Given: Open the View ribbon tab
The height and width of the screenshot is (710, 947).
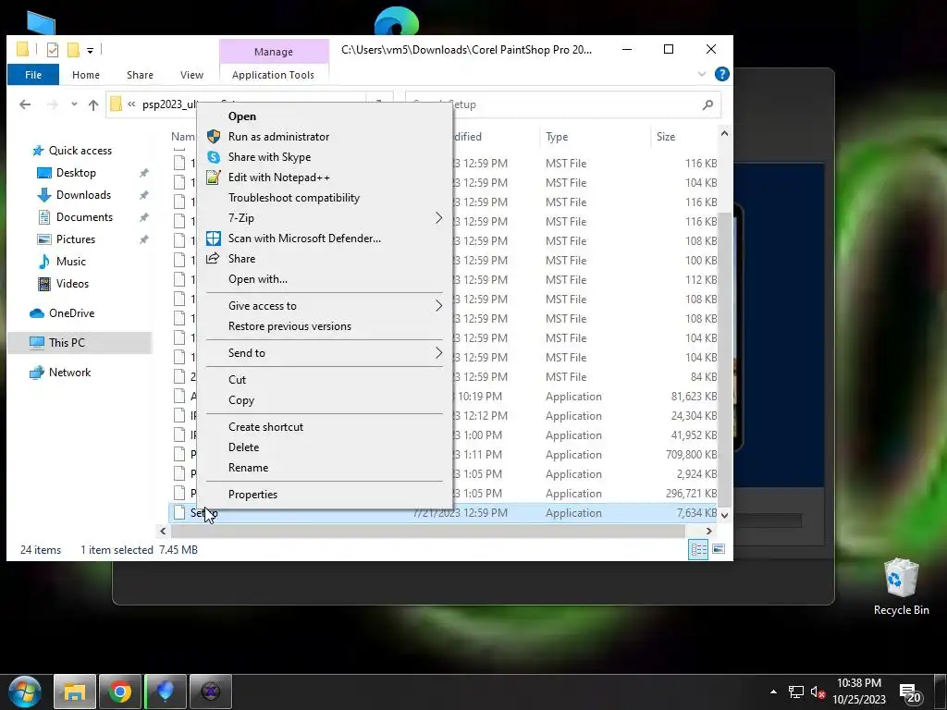Looking at the screenshot, I should [x=191, y=75].
